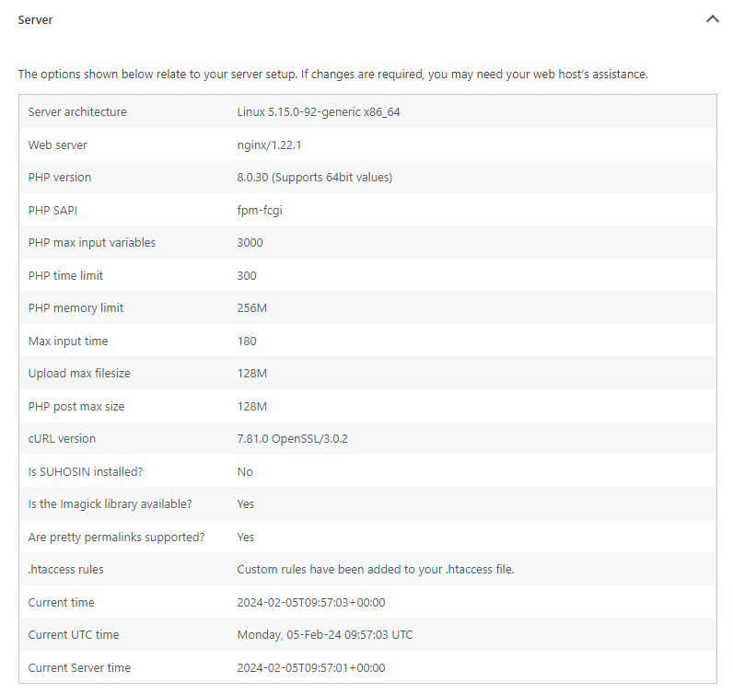Select the Current time value
Screen dimensions: 733x694
tap(311, 603)
